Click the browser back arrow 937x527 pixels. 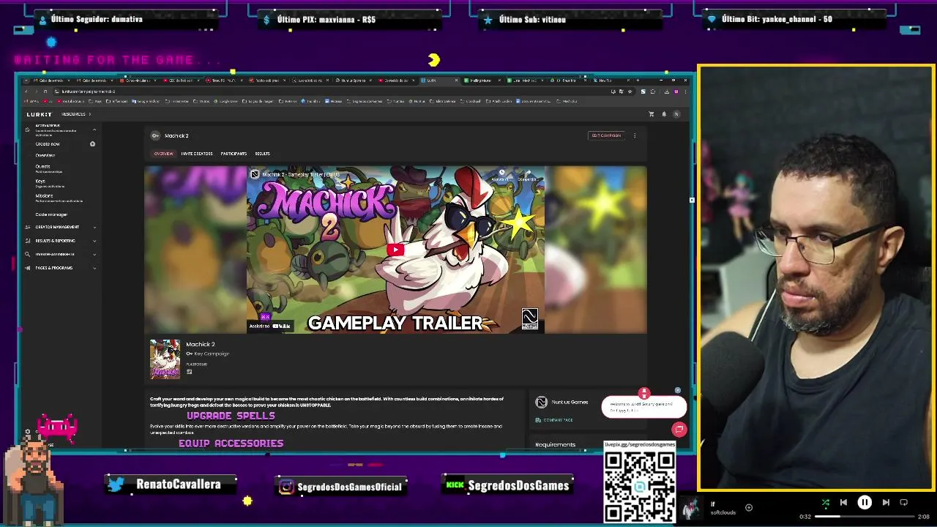click(26, 91)
